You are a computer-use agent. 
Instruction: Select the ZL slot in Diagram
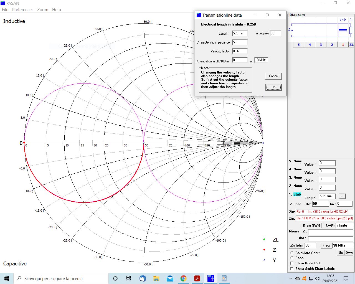[x=351, y=45]
